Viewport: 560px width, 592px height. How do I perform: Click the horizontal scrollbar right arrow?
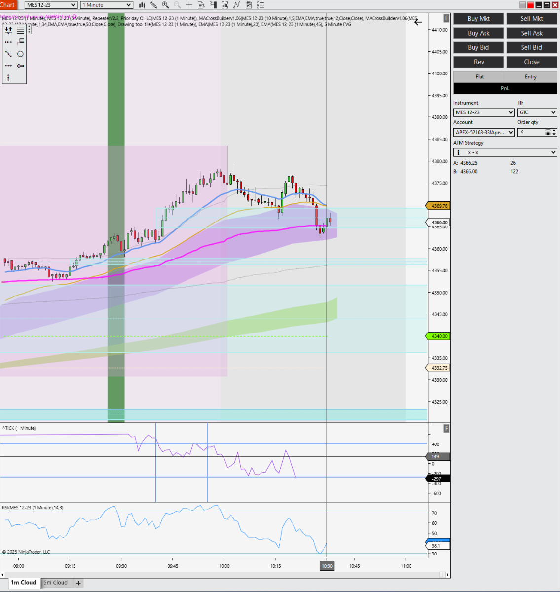pos(448,575)
